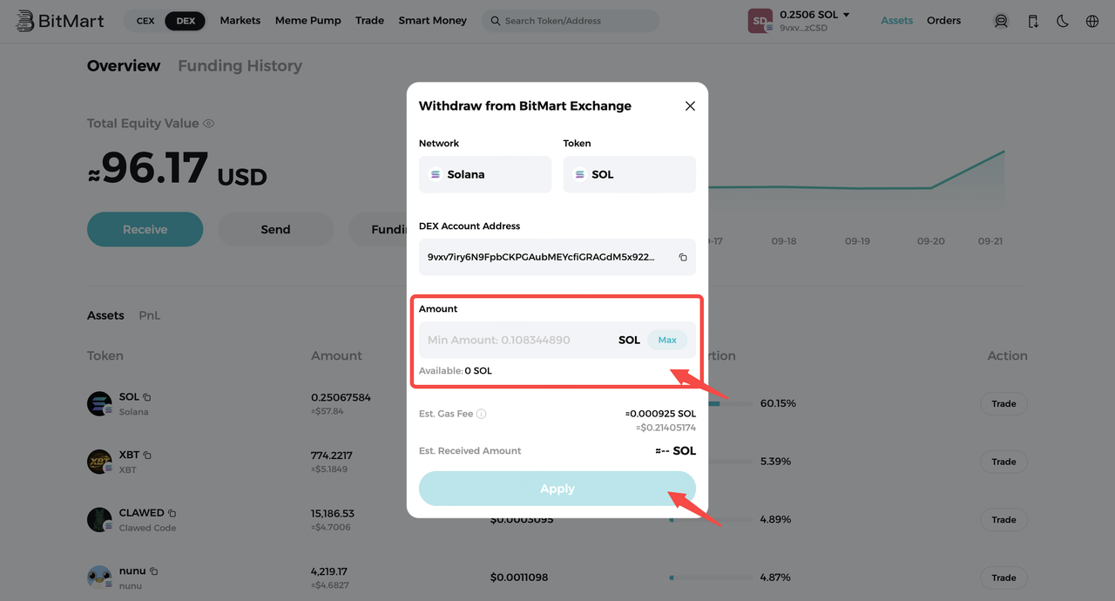Click the SOL token logo
This screenshot has height=601, width=1115.
tap(99, 403)
